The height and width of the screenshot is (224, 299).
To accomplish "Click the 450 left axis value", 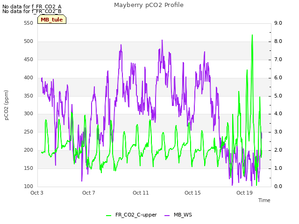I will coord(28,59).
